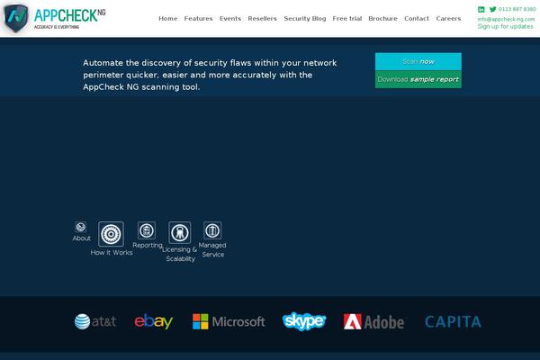Select the Licensing & Scalability icon

179,232
